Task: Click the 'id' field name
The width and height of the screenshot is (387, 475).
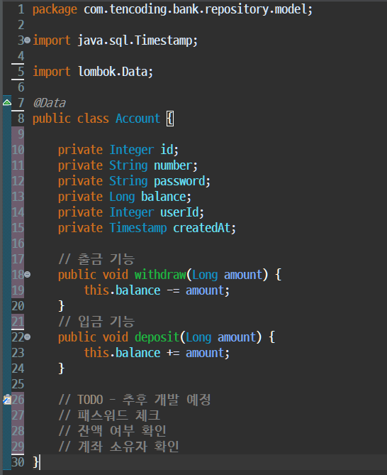Action: tap(167, 150)
